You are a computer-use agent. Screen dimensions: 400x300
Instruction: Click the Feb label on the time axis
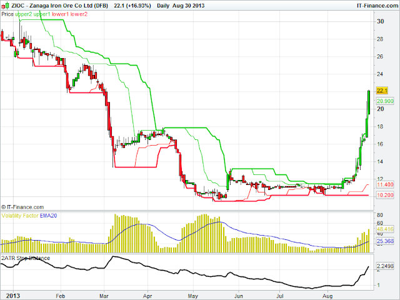pos(61,296)
